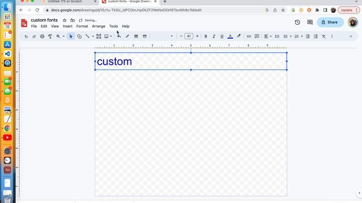This screenshot has height=203, width=362.
Task: Redo the last action
Action: tap(34, 36)
